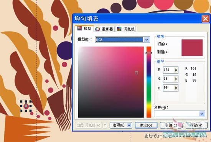The image size is (211, 142).
Task: Open the 混和器 tab
Action: pyautogui.click(x=104, y=29)
